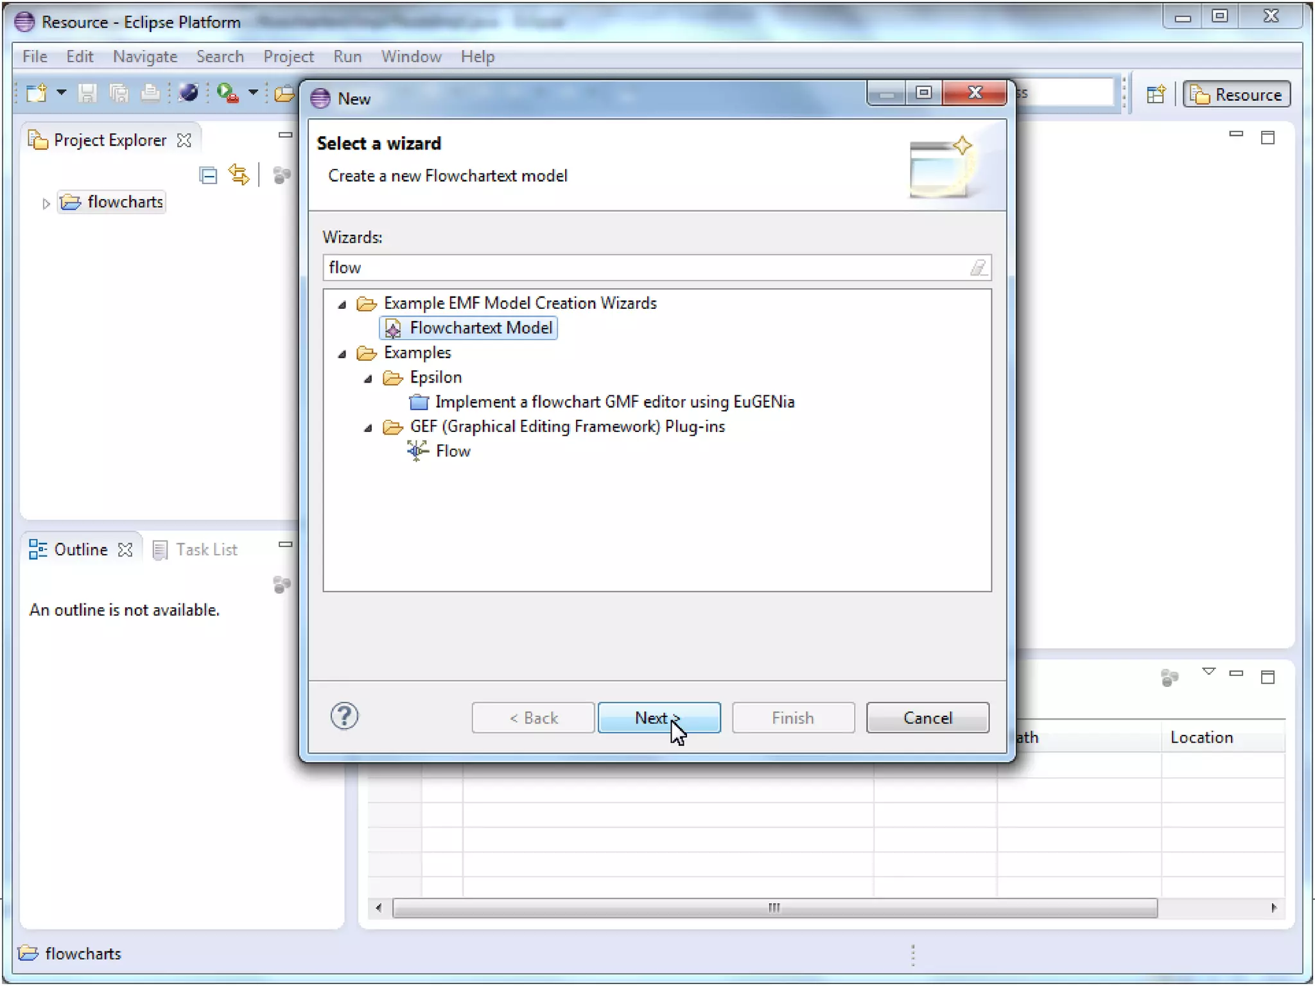The image size is (1315, 986).
Task: Click the Print toolbar icon
Action: (150, 94)
